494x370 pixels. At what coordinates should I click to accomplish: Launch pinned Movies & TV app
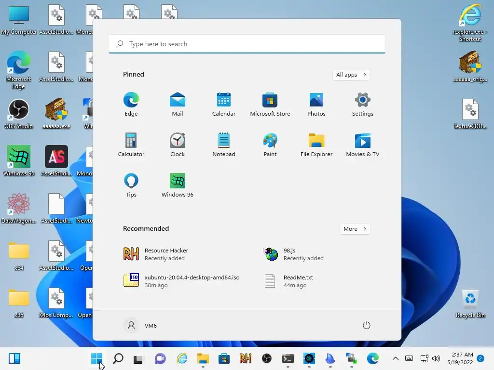click(x=363, y=145)
